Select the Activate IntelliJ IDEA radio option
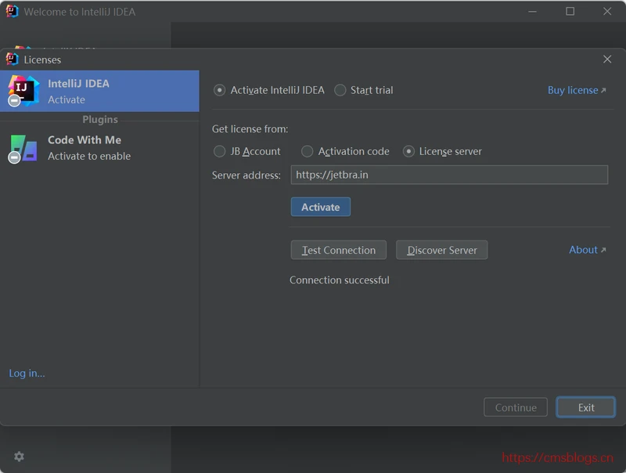 point(220,90)
